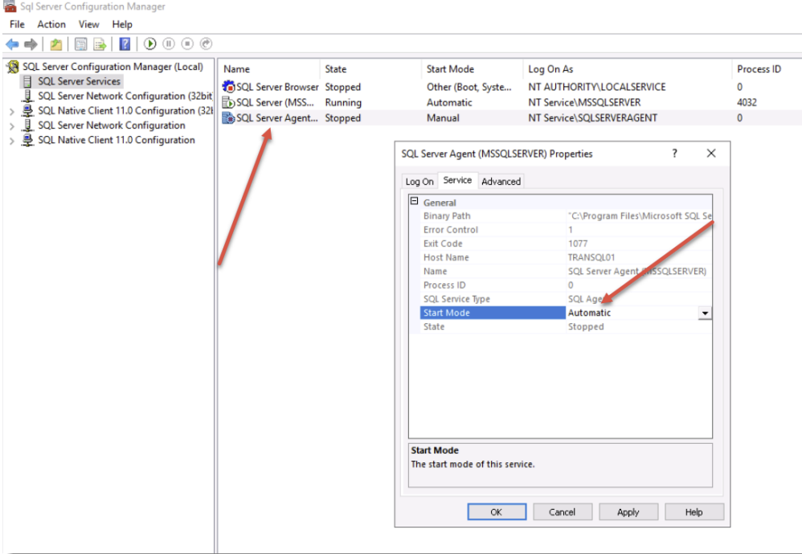802x554 pixels.
Task: Click NT Service\MSSQLSERVER log on value
Action: point(584,102)
